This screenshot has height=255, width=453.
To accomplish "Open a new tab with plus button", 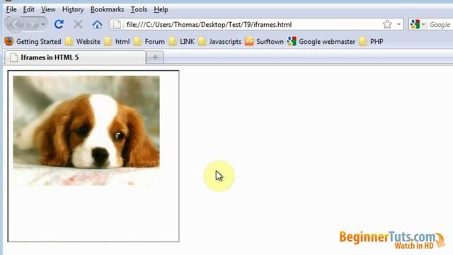I will point(155,57).
